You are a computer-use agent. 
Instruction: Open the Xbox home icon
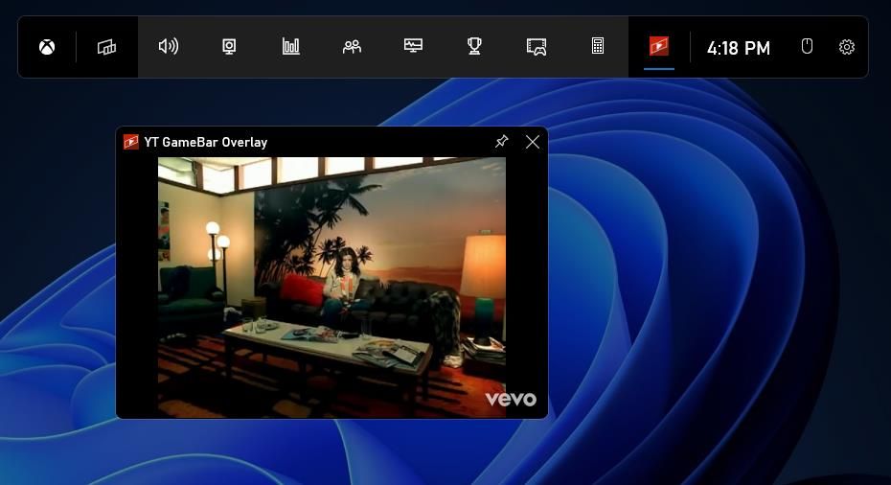point(47,47)
